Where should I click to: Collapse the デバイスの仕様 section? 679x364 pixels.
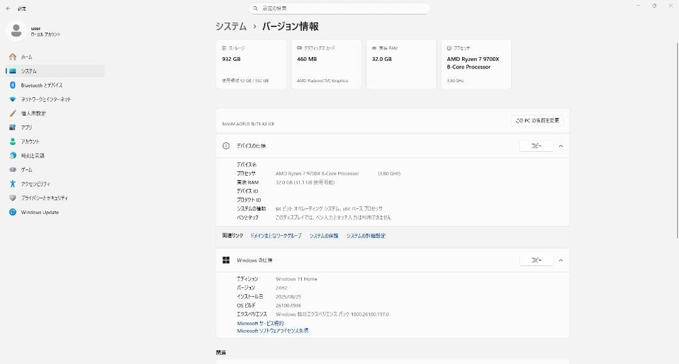coord(561,146)
